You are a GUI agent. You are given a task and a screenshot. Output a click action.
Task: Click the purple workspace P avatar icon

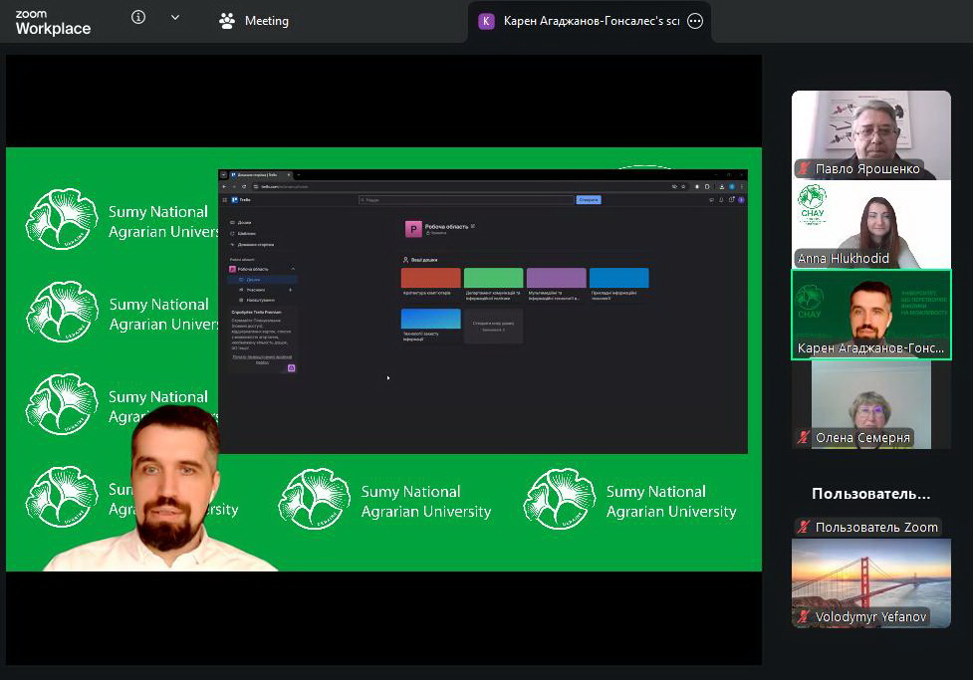[412, 229]
